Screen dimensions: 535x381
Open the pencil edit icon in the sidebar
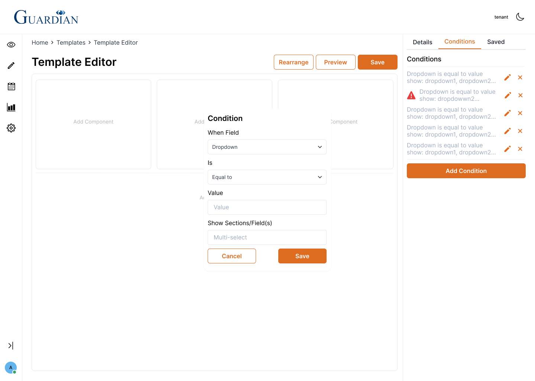tap(11, 65)
